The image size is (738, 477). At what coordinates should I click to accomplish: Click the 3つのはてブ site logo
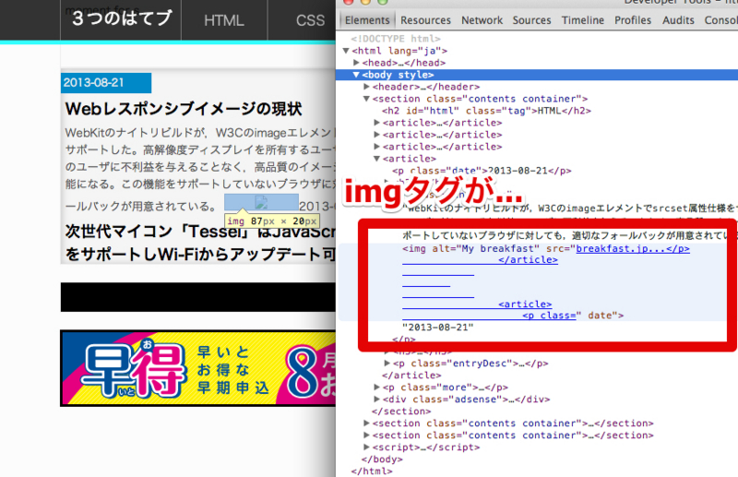tap(121, 18)
